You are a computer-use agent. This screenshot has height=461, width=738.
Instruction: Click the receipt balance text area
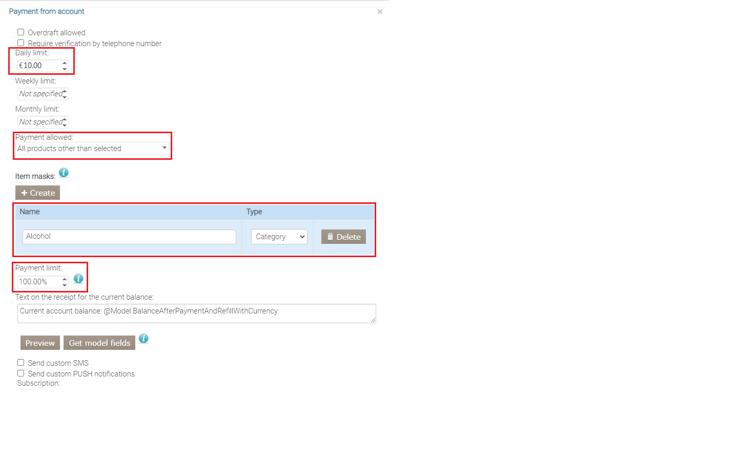tap(196, 313)
